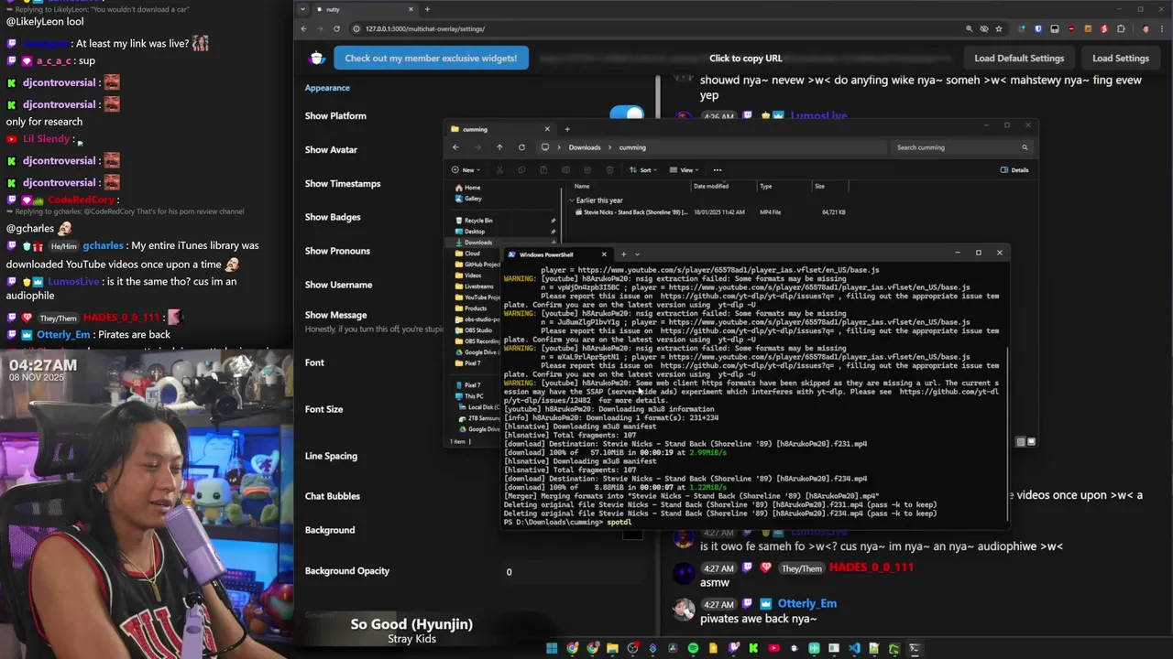Refresh the File Explorer folder view
The image size is (1173, 659).
[x=521, y=147]
